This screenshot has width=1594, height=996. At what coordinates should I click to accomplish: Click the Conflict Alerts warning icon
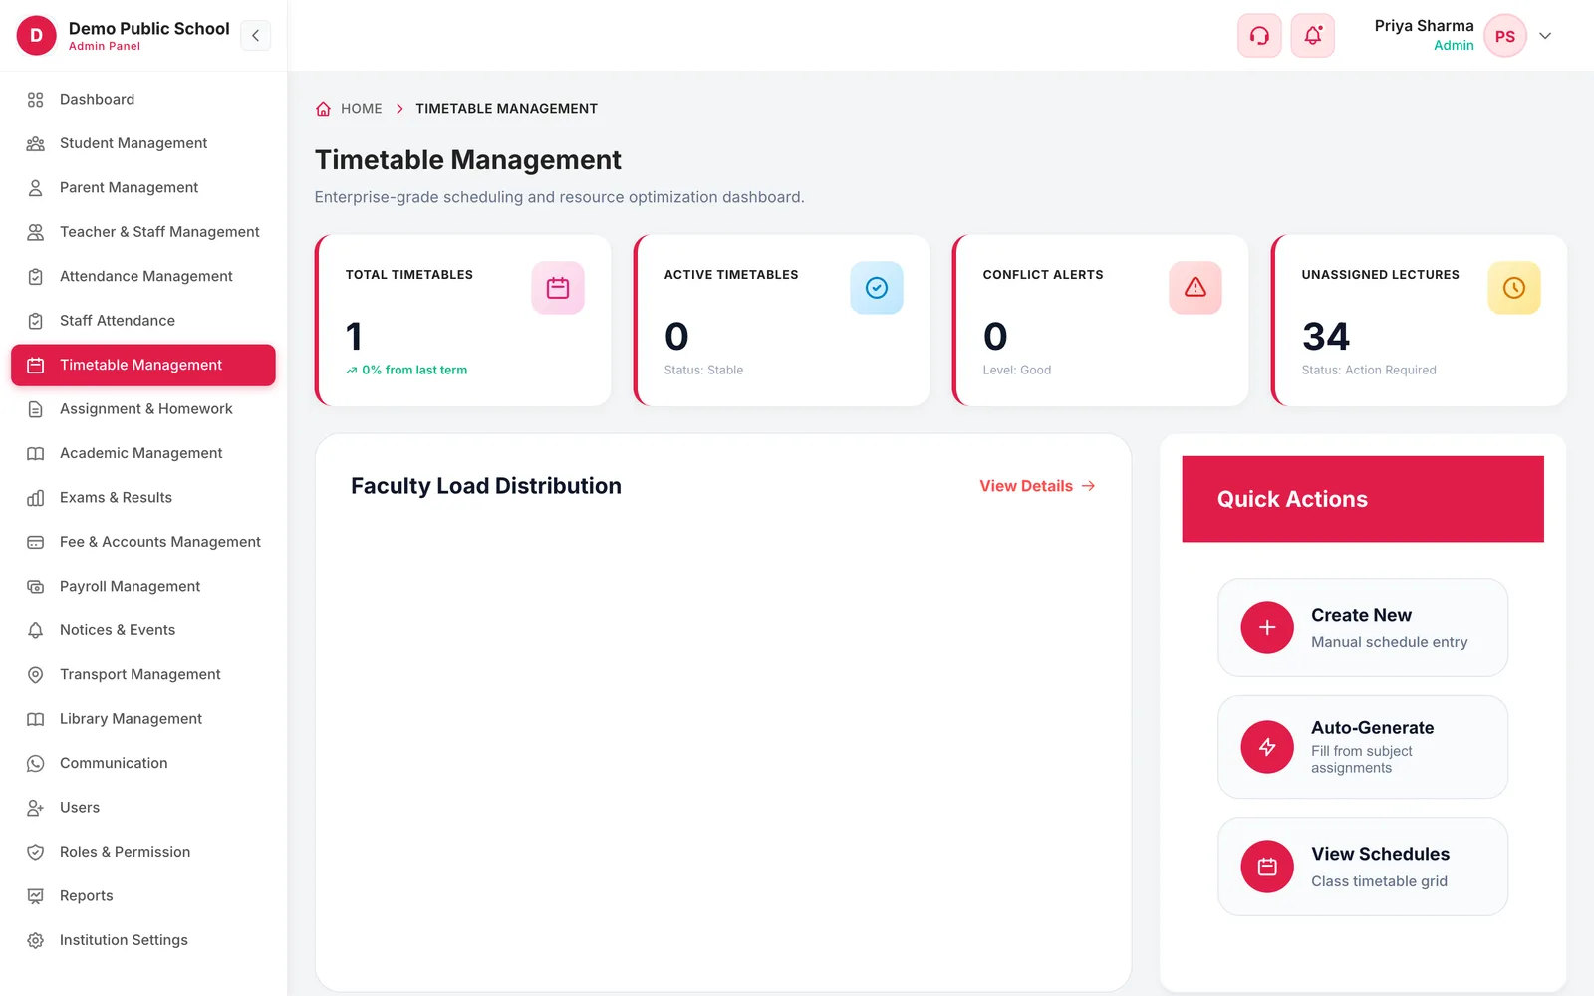pyautogui.click(x=1195, y=288)
